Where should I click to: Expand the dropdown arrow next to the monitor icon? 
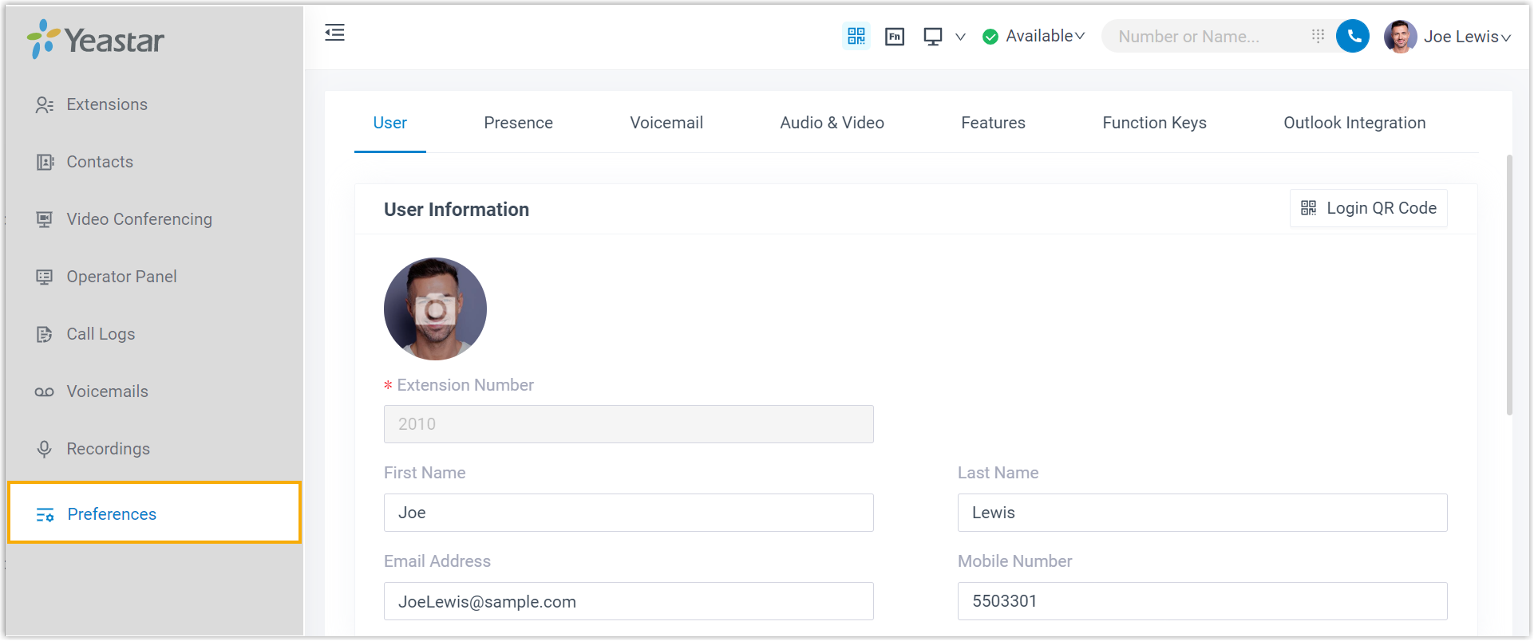coord(960,37)
